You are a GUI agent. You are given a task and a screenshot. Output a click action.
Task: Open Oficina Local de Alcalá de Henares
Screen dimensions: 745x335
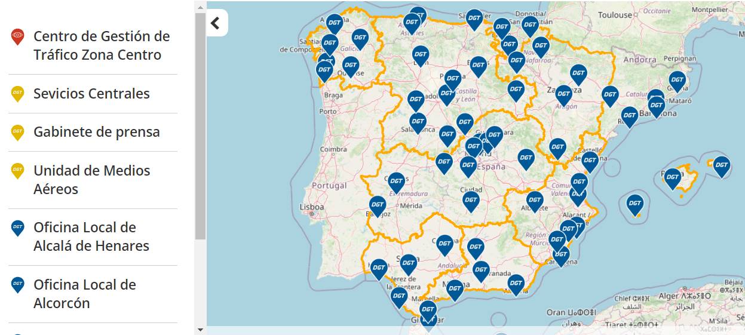pyautogui.click(x=91, y=236)
